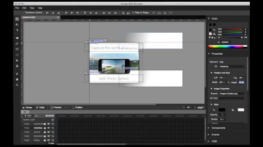This screenshot has height=147, width=263.
Task: Expand the Events panel
Action: 209,134
